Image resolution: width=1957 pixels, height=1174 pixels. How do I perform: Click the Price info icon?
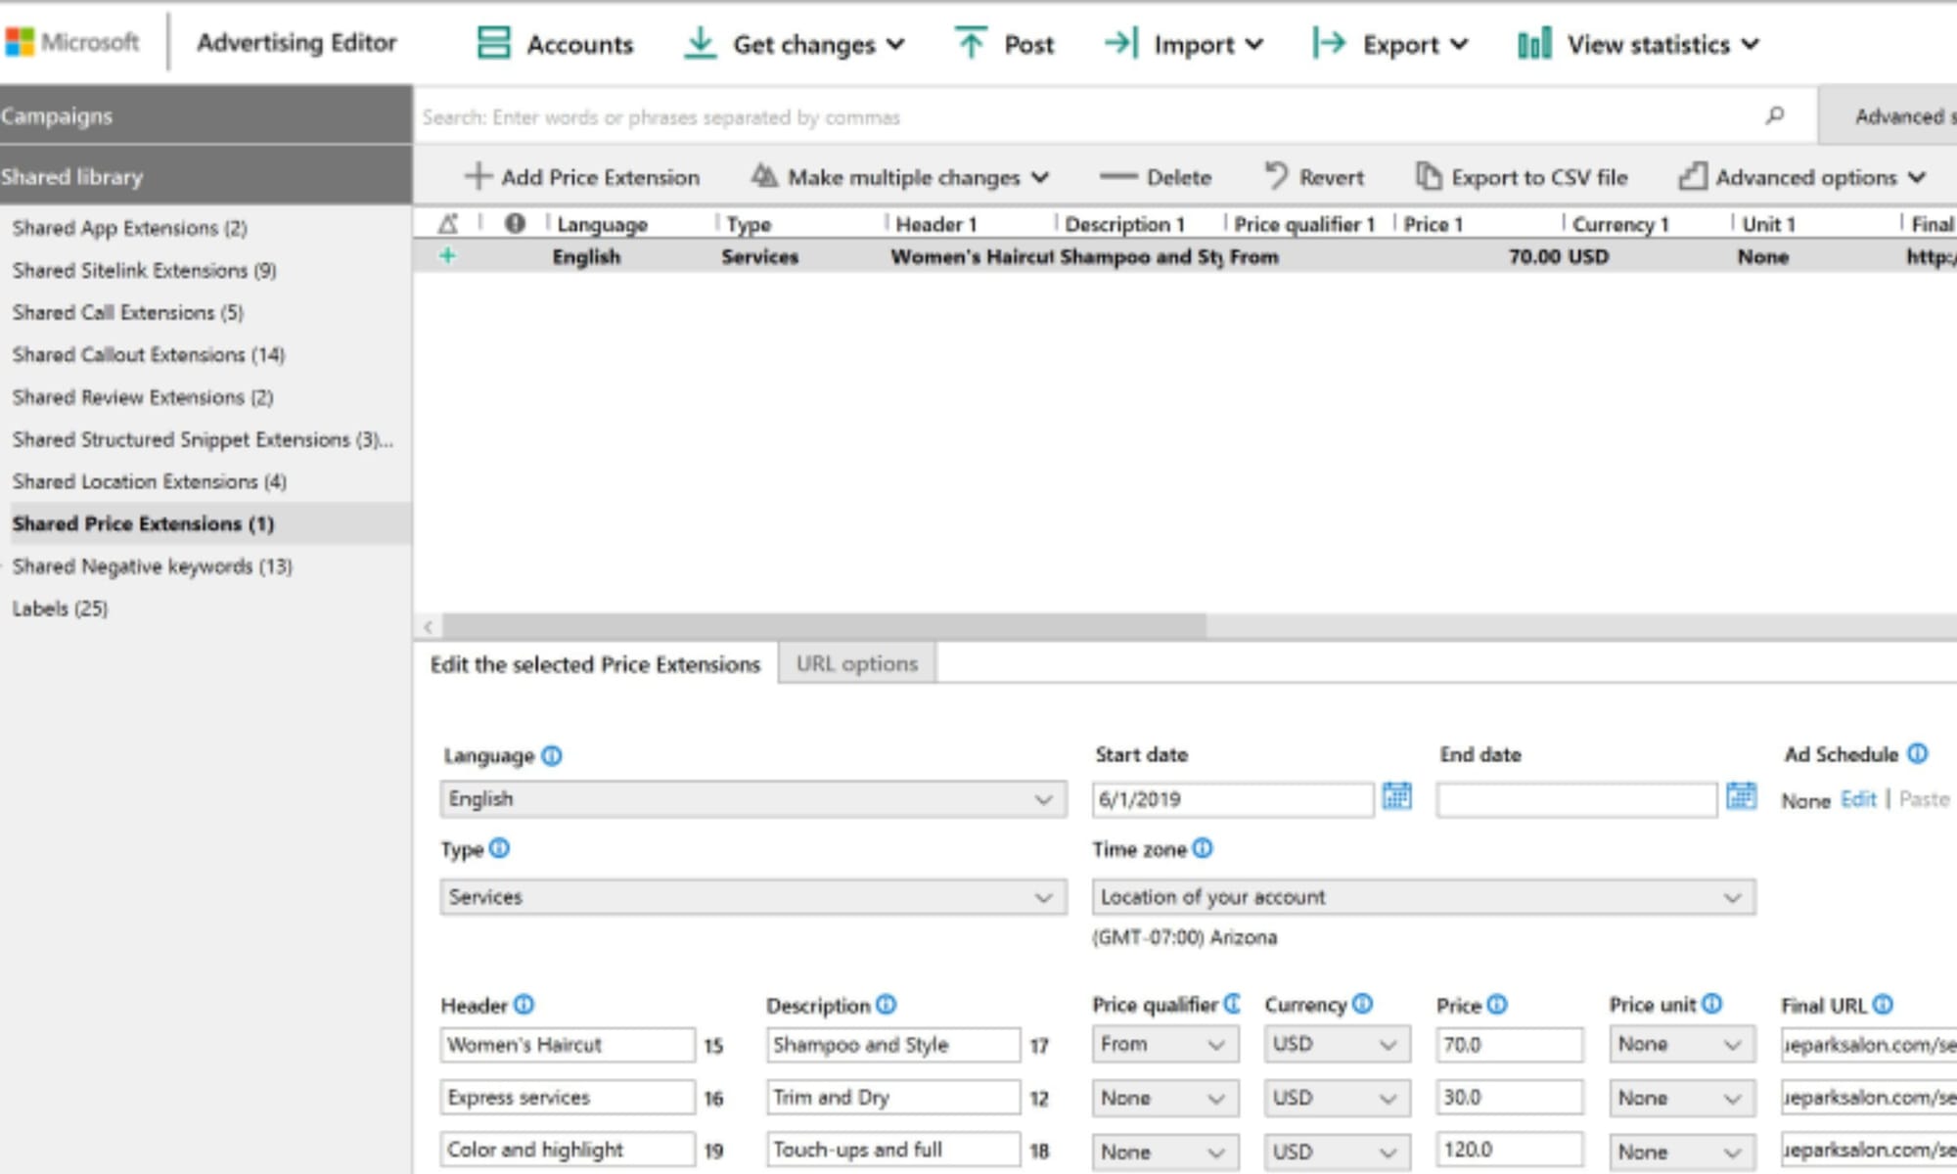1497,1005
